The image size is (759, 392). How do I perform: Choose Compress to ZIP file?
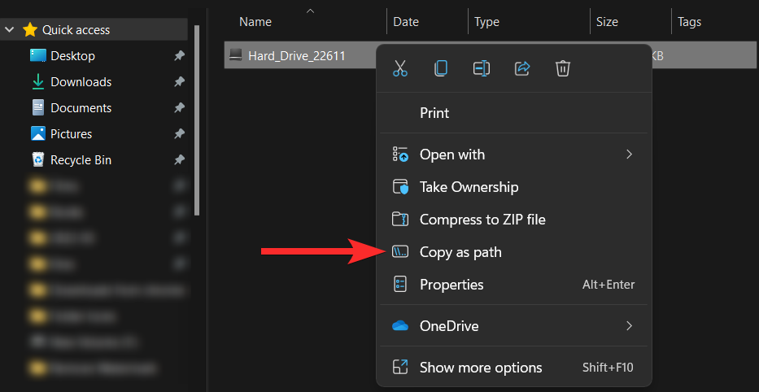482,220
